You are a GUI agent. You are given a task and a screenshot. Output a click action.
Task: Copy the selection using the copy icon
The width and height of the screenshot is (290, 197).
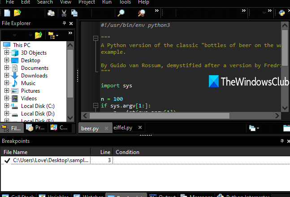(x=74, y=13)
